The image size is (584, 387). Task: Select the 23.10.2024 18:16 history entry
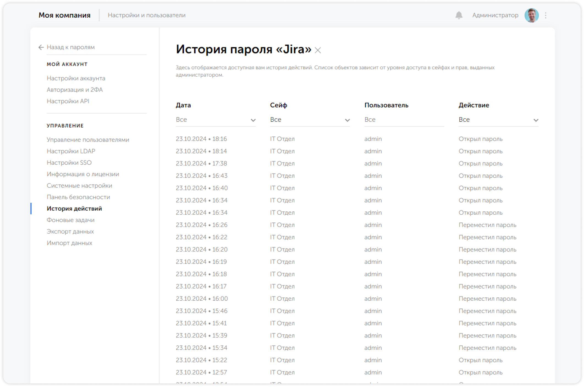pos(202,139)
